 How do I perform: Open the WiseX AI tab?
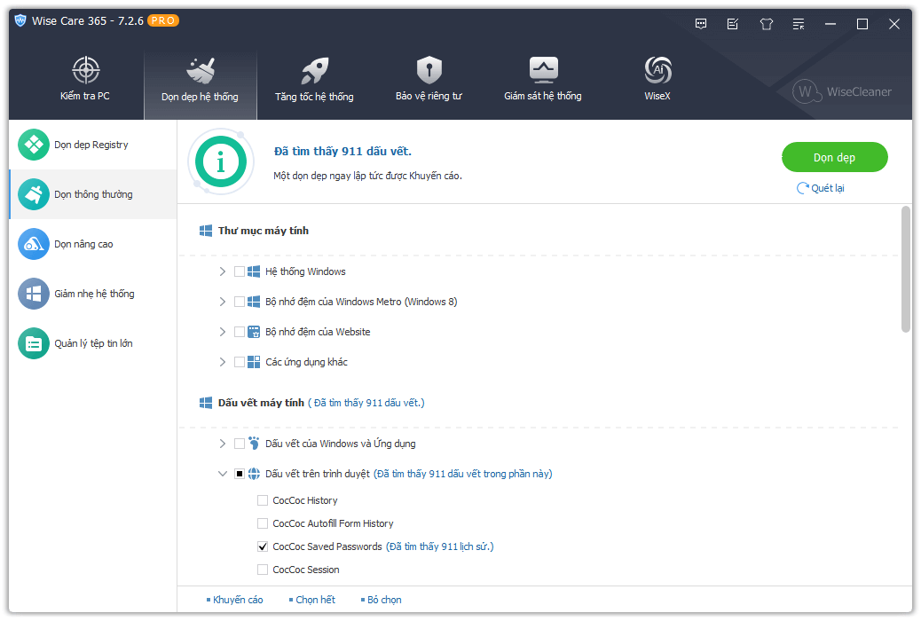(x=657, y=81)
